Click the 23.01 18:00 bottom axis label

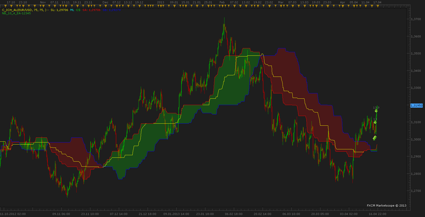205,214
